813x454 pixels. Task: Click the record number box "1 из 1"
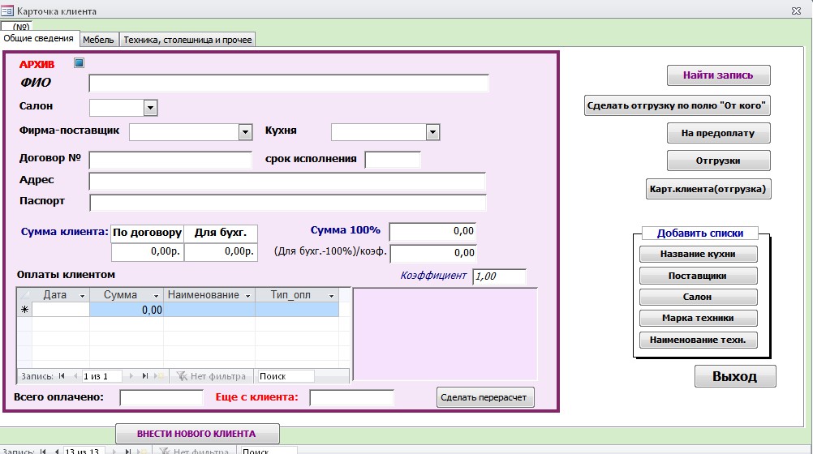point(101,376)
